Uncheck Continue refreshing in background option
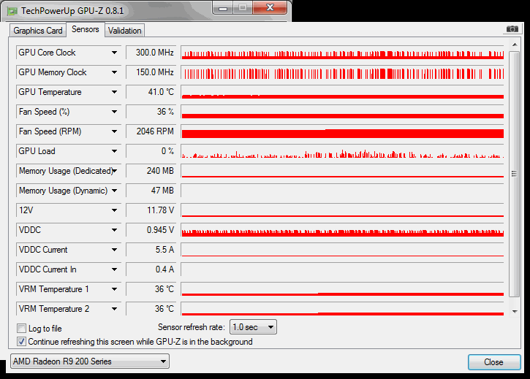Image resolution: width=530 pixels, height=379 pixels. (21, 342)
